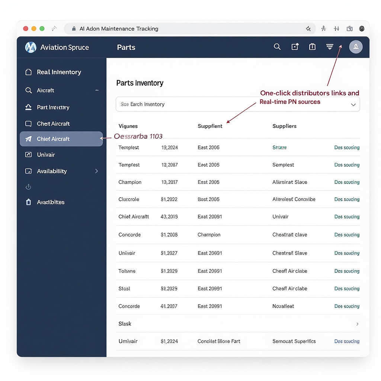This screenshot has height=381, width=381.
Task: Click the browser microphone extension icon
Action: click(x=323, y=29)
